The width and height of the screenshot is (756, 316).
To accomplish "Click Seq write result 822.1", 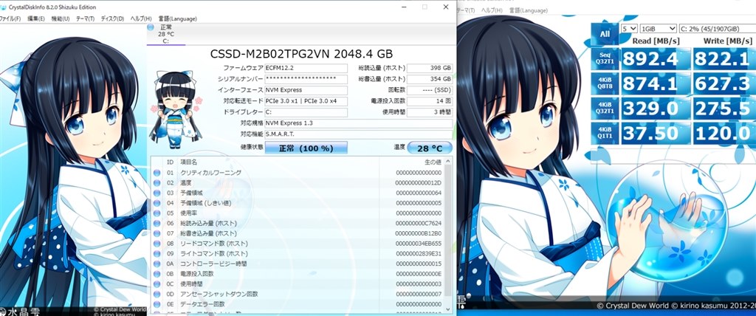I will [x=725, y=58].
